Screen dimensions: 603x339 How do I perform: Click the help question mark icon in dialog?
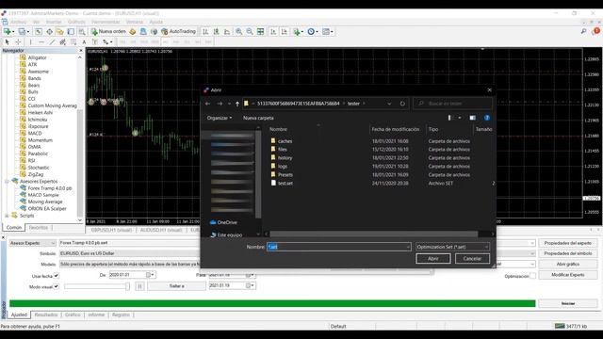tap(487, 118)
